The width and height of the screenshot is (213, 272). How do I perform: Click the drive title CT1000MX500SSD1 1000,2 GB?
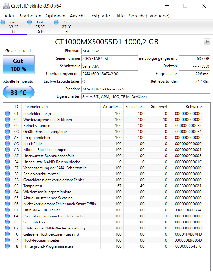(x=107, y=42)
